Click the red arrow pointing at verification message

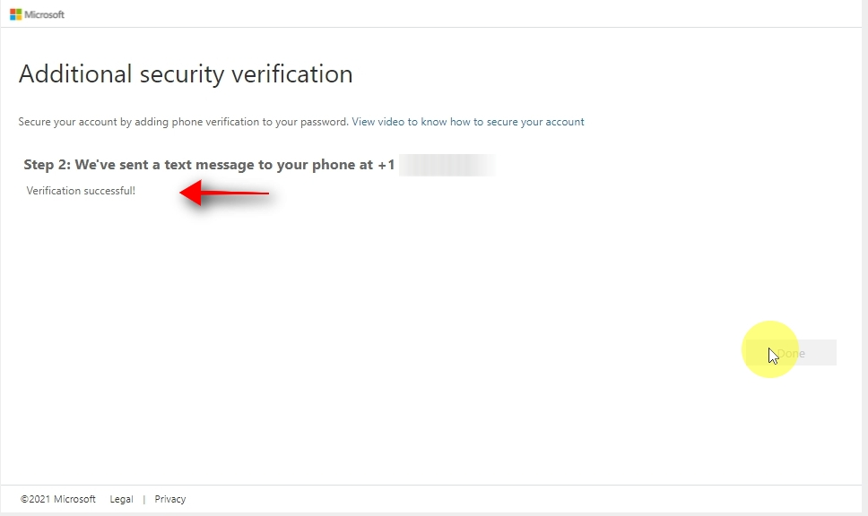(x=224, y=193)
